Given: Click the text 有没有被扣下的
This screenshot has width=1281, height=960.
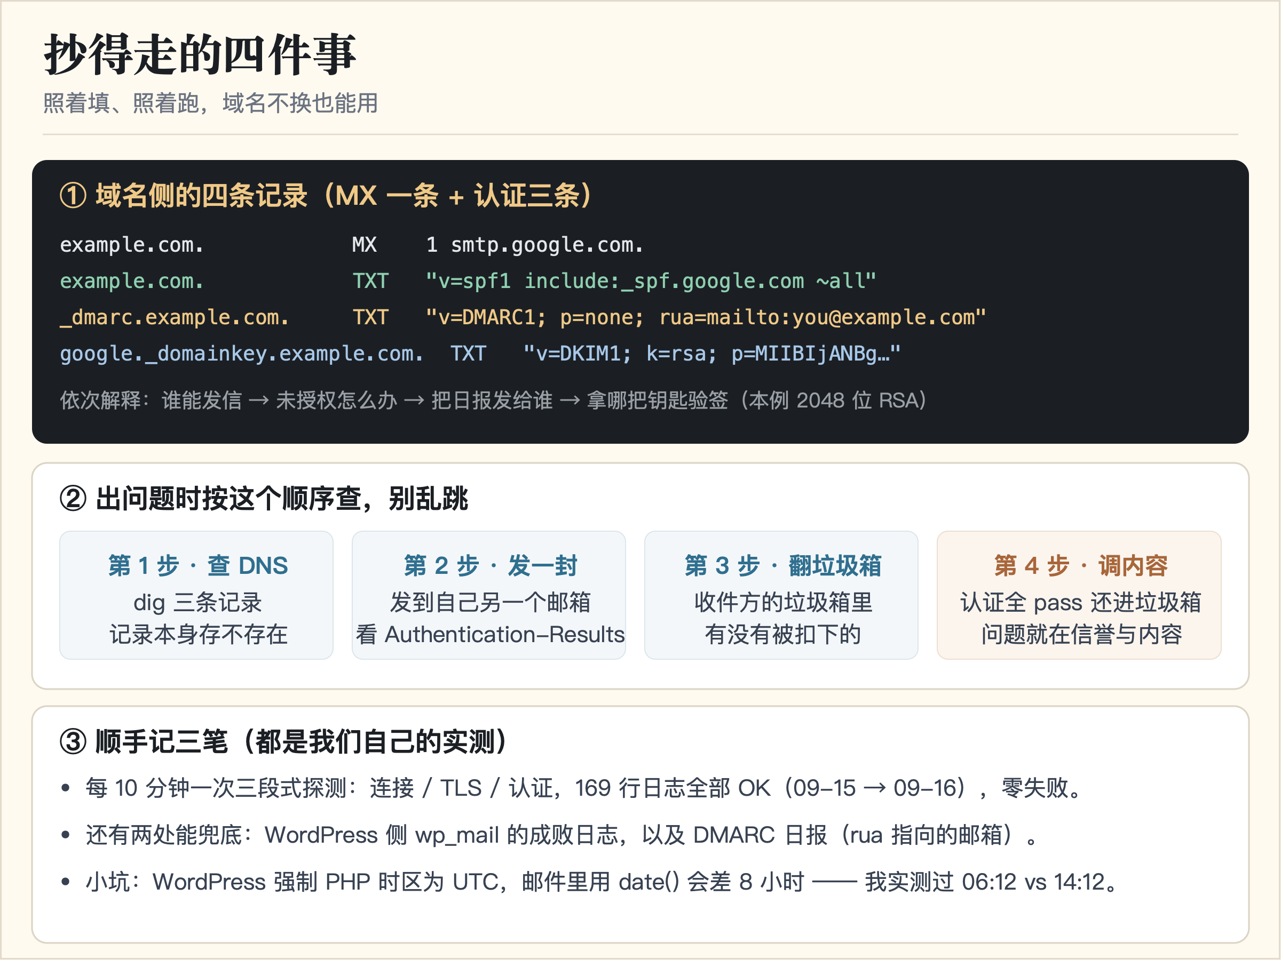Looking at the screenshot, I should tap(782, 635).
